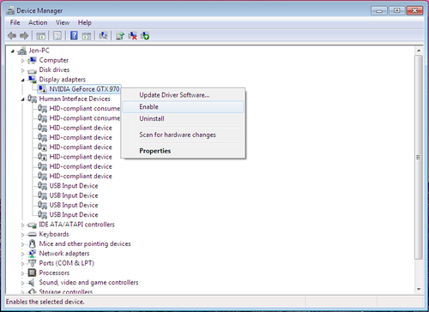
Task: Select the Processors tree item
Action: pyautogui.click(x=54, y=273)
